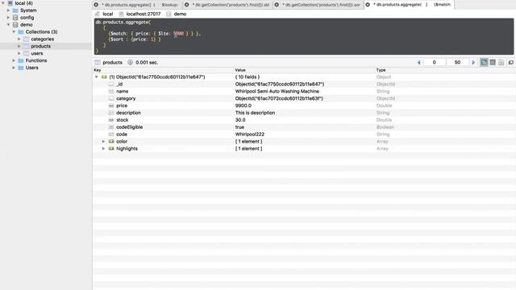Expand the products collection
516x290 pixels.
click(x=19, y=46)
